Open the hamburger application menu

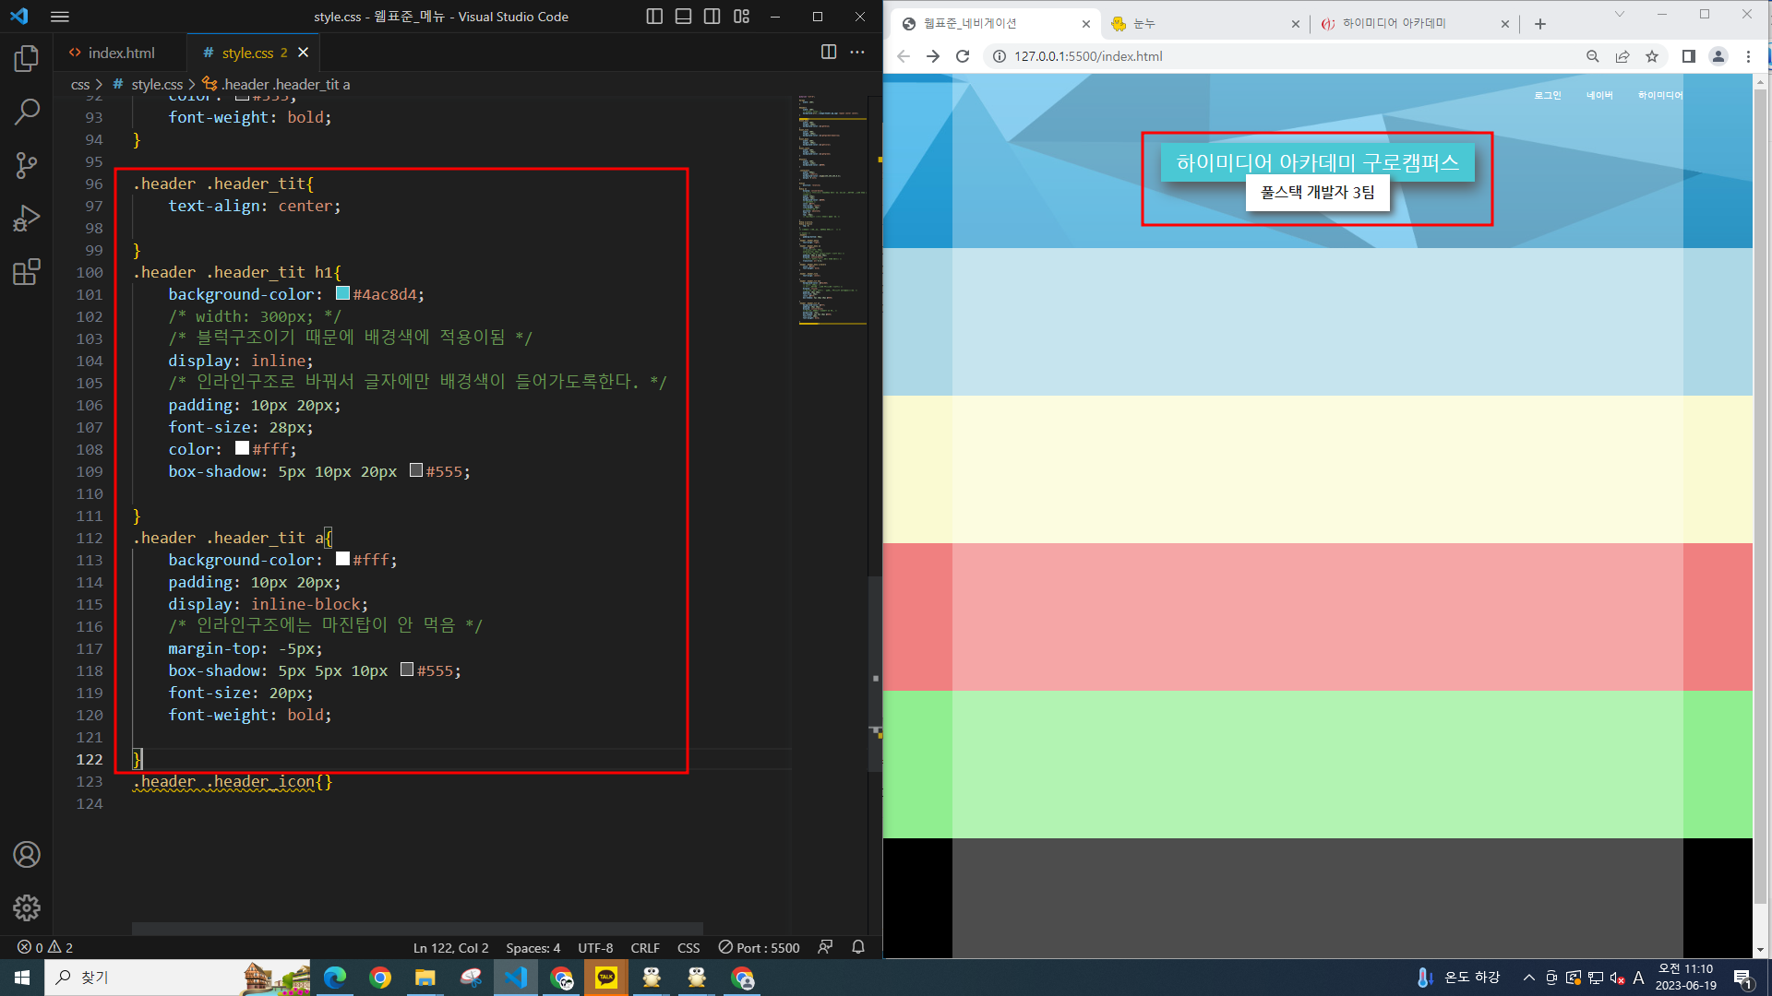click(x=60, y=17)
